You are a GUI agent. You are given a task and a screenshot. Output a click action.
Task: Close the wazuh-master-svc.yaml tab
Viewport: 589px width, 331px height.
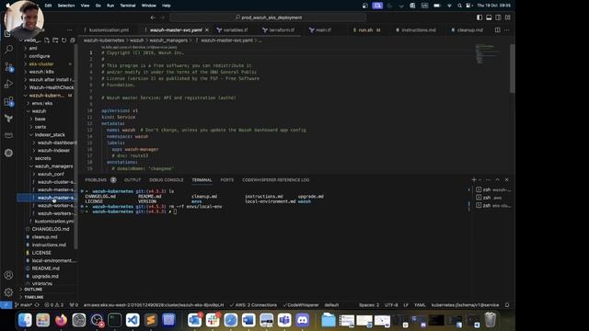click(x=206, y=30)
